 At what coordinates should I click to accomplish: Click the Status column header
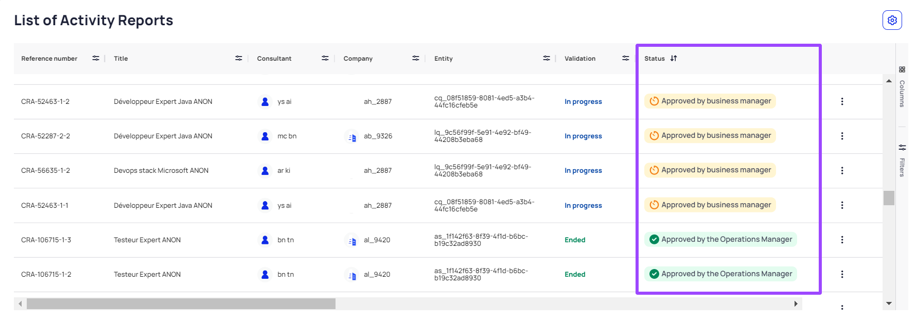pos(655,59)
